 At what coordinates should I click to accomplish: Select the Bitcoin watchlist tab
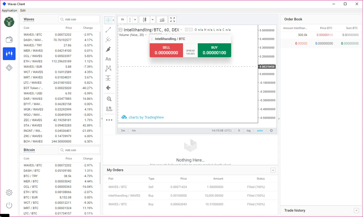(x=29, y=150)
